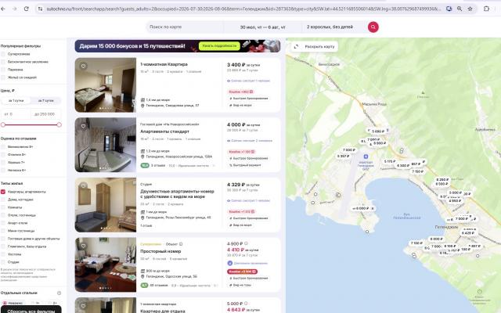The image size is (501, 313).
Task: Click the maximum price до 250 000 field
Action: point(45,114)
